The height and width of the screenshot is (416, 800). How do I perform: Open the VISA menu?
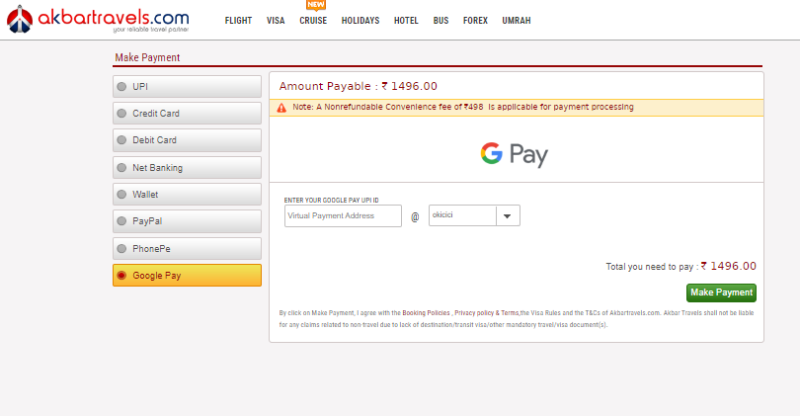(x=276, y=21)
